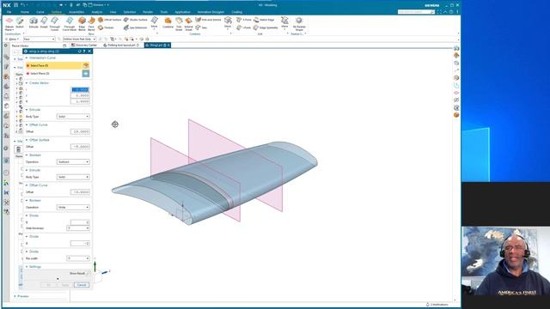Click face selection icon beside Select Face

pyautogui.click(x=86, y=65)
